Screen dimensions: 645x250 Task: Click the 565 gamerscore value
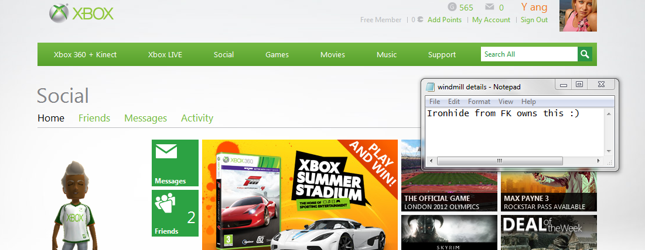tap(466, 8)
